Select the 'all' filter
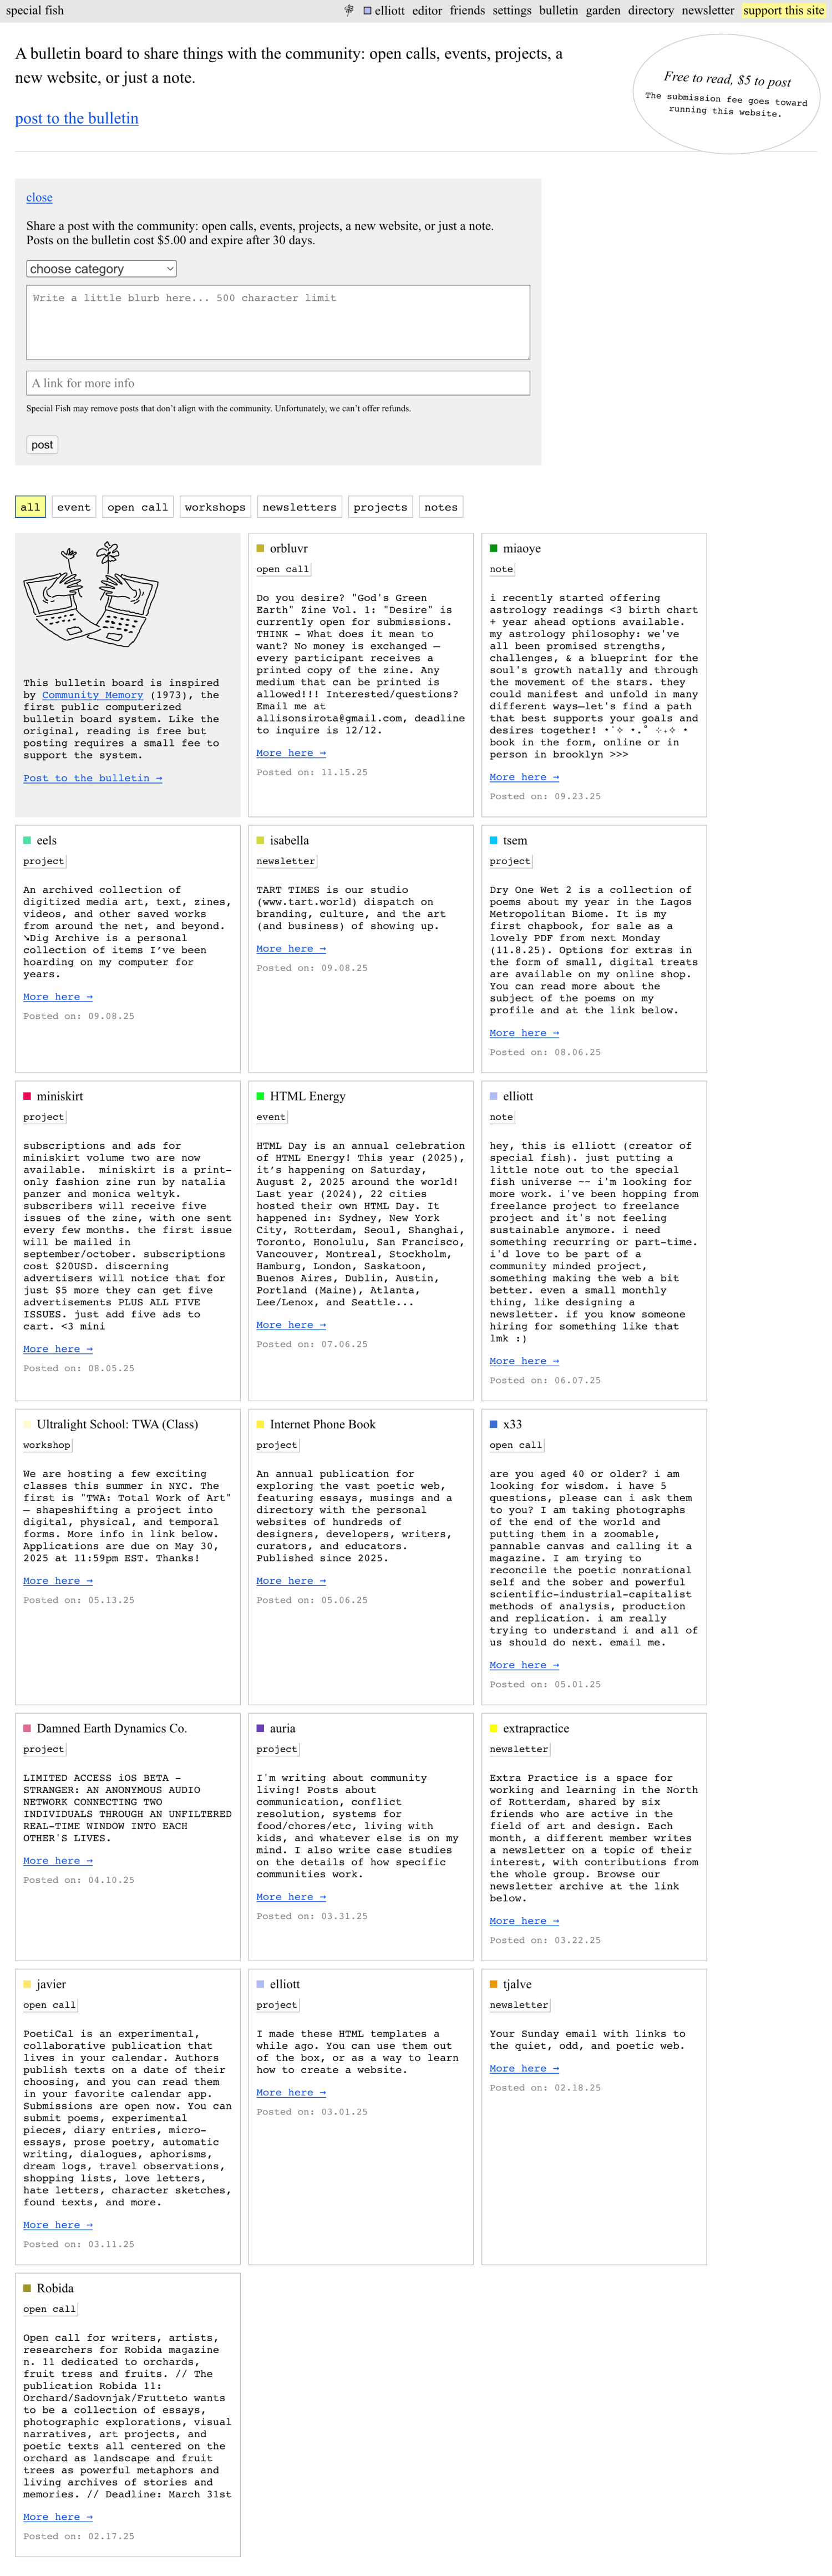The width and height of the screenshot is (832, 2576). [30, 507]
